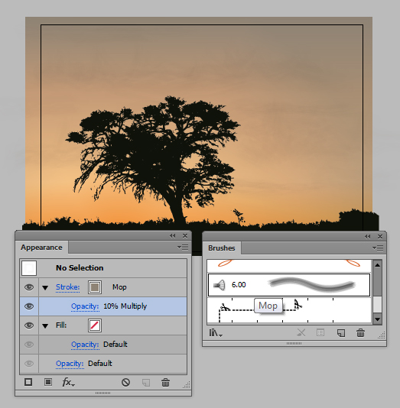Select the Brushes tab
The image size is (400, 408).
pos(222,248)
